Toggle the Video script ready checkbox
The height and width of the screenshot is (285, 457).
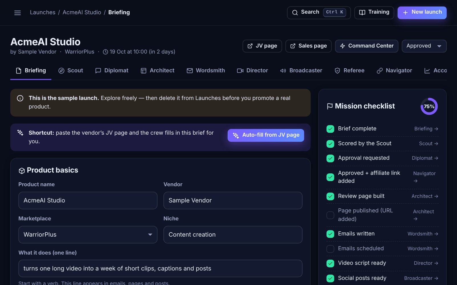tap(330, 263)
